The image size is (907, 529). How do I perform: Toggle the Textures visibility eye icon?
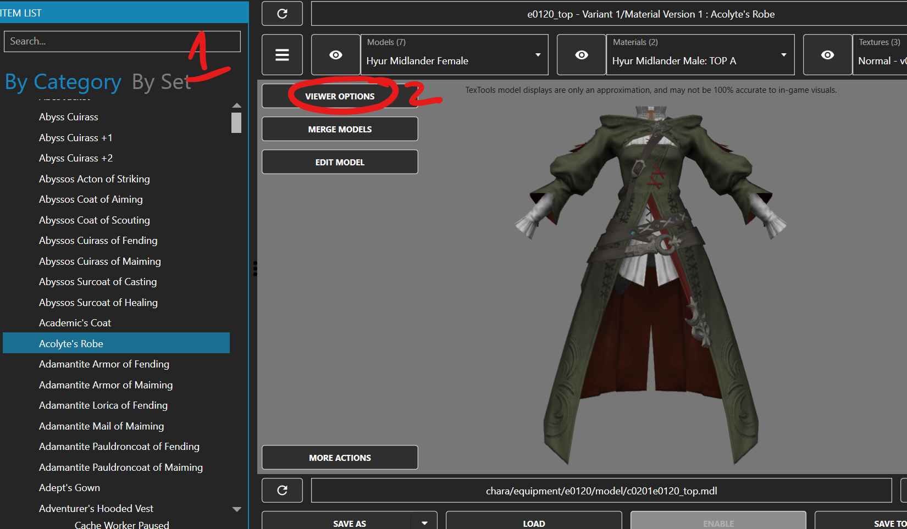827,55
